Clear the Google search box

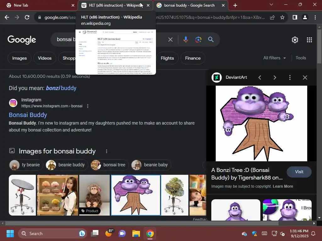tap(170, 40)
